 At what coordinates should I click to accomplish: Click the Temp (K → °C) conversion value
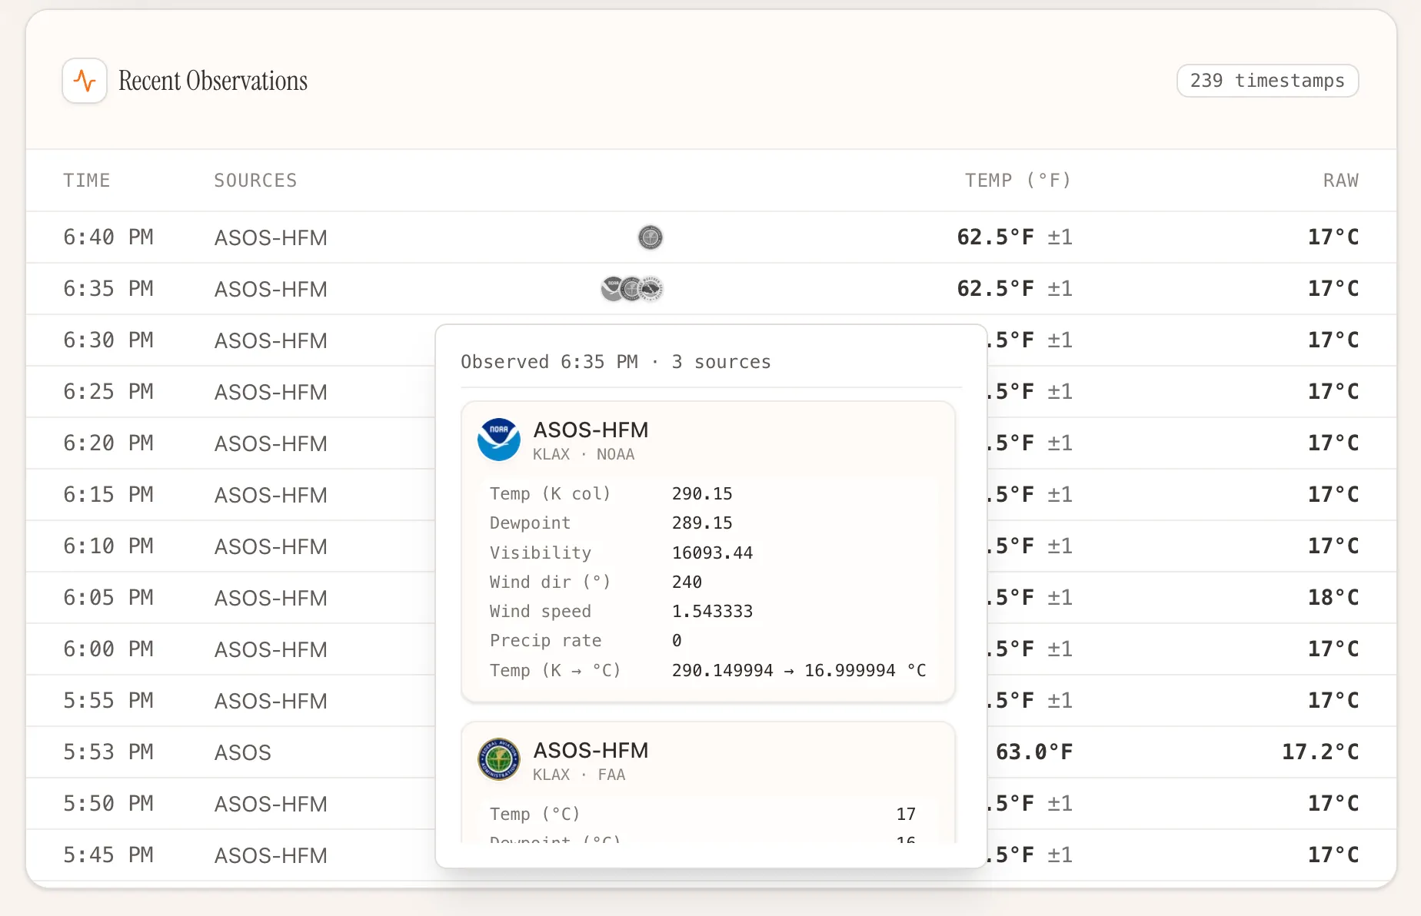(x=798, y=670)
